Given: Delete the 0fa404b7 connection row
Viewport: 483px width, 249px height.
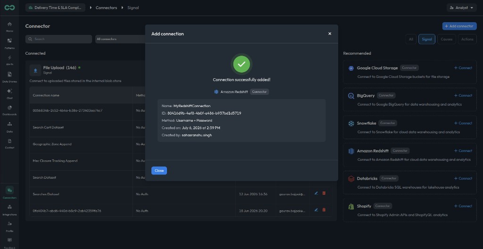Looking at the screenshot, I should [324, 210].
